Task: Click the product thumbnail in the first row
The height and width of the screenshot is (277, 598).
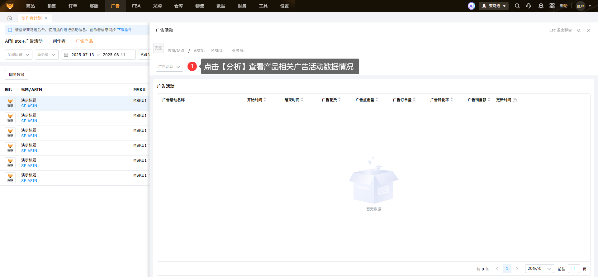Action: 10,103
